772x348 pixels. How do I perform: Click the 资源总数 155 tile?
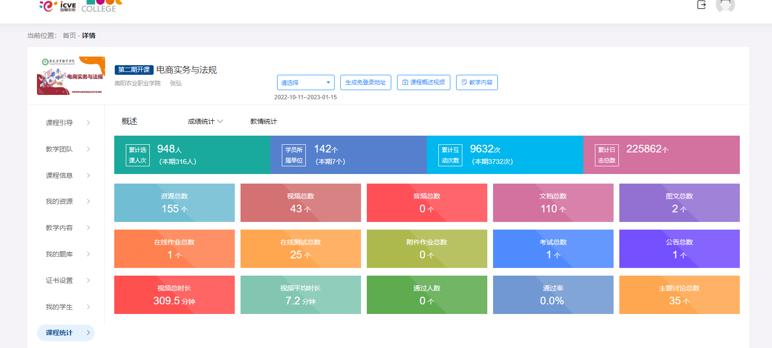[x=174, y=203]
